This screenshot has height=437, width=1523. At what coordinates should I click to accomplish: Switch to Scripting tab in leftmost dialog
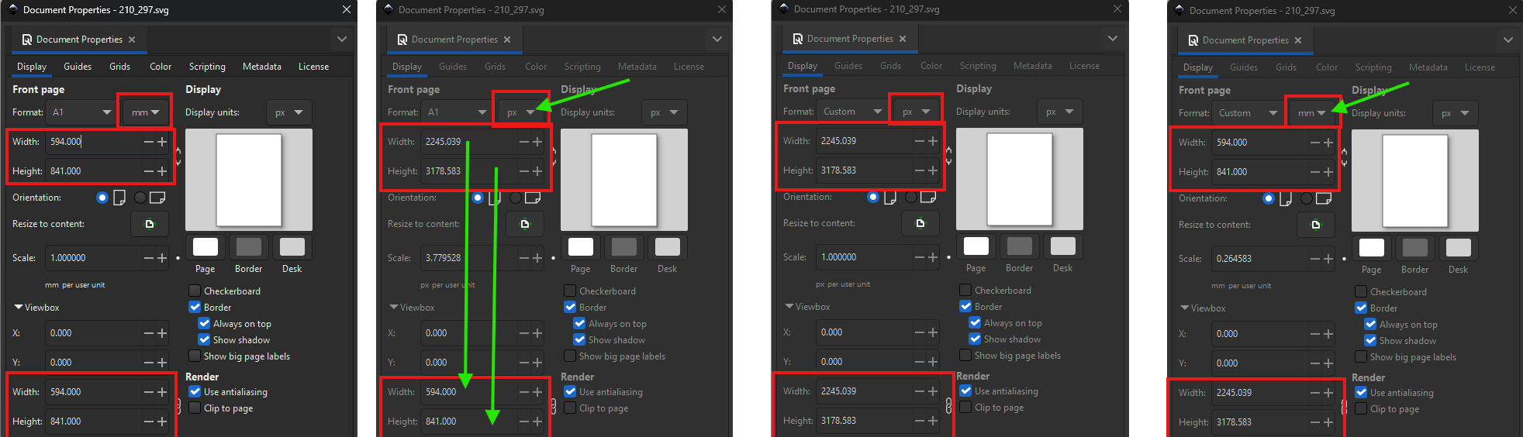point(207,67)
